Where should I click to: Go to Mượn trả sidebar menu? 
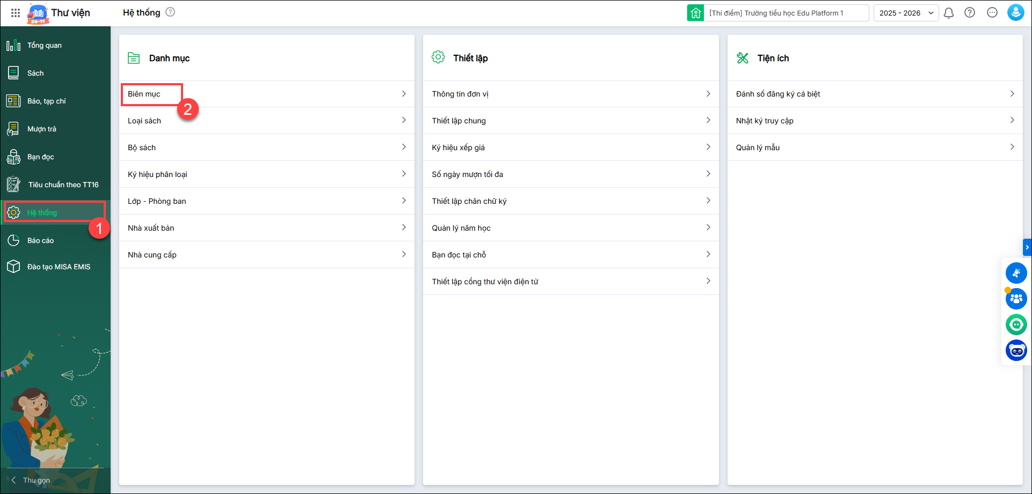pyautogui.click(x=41, y=129)
